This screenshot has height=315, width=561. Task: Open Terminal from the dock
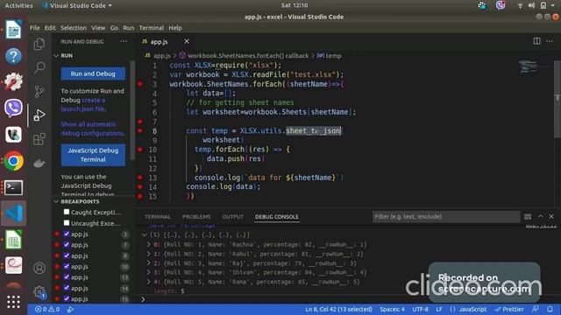(x=14, y=187)
